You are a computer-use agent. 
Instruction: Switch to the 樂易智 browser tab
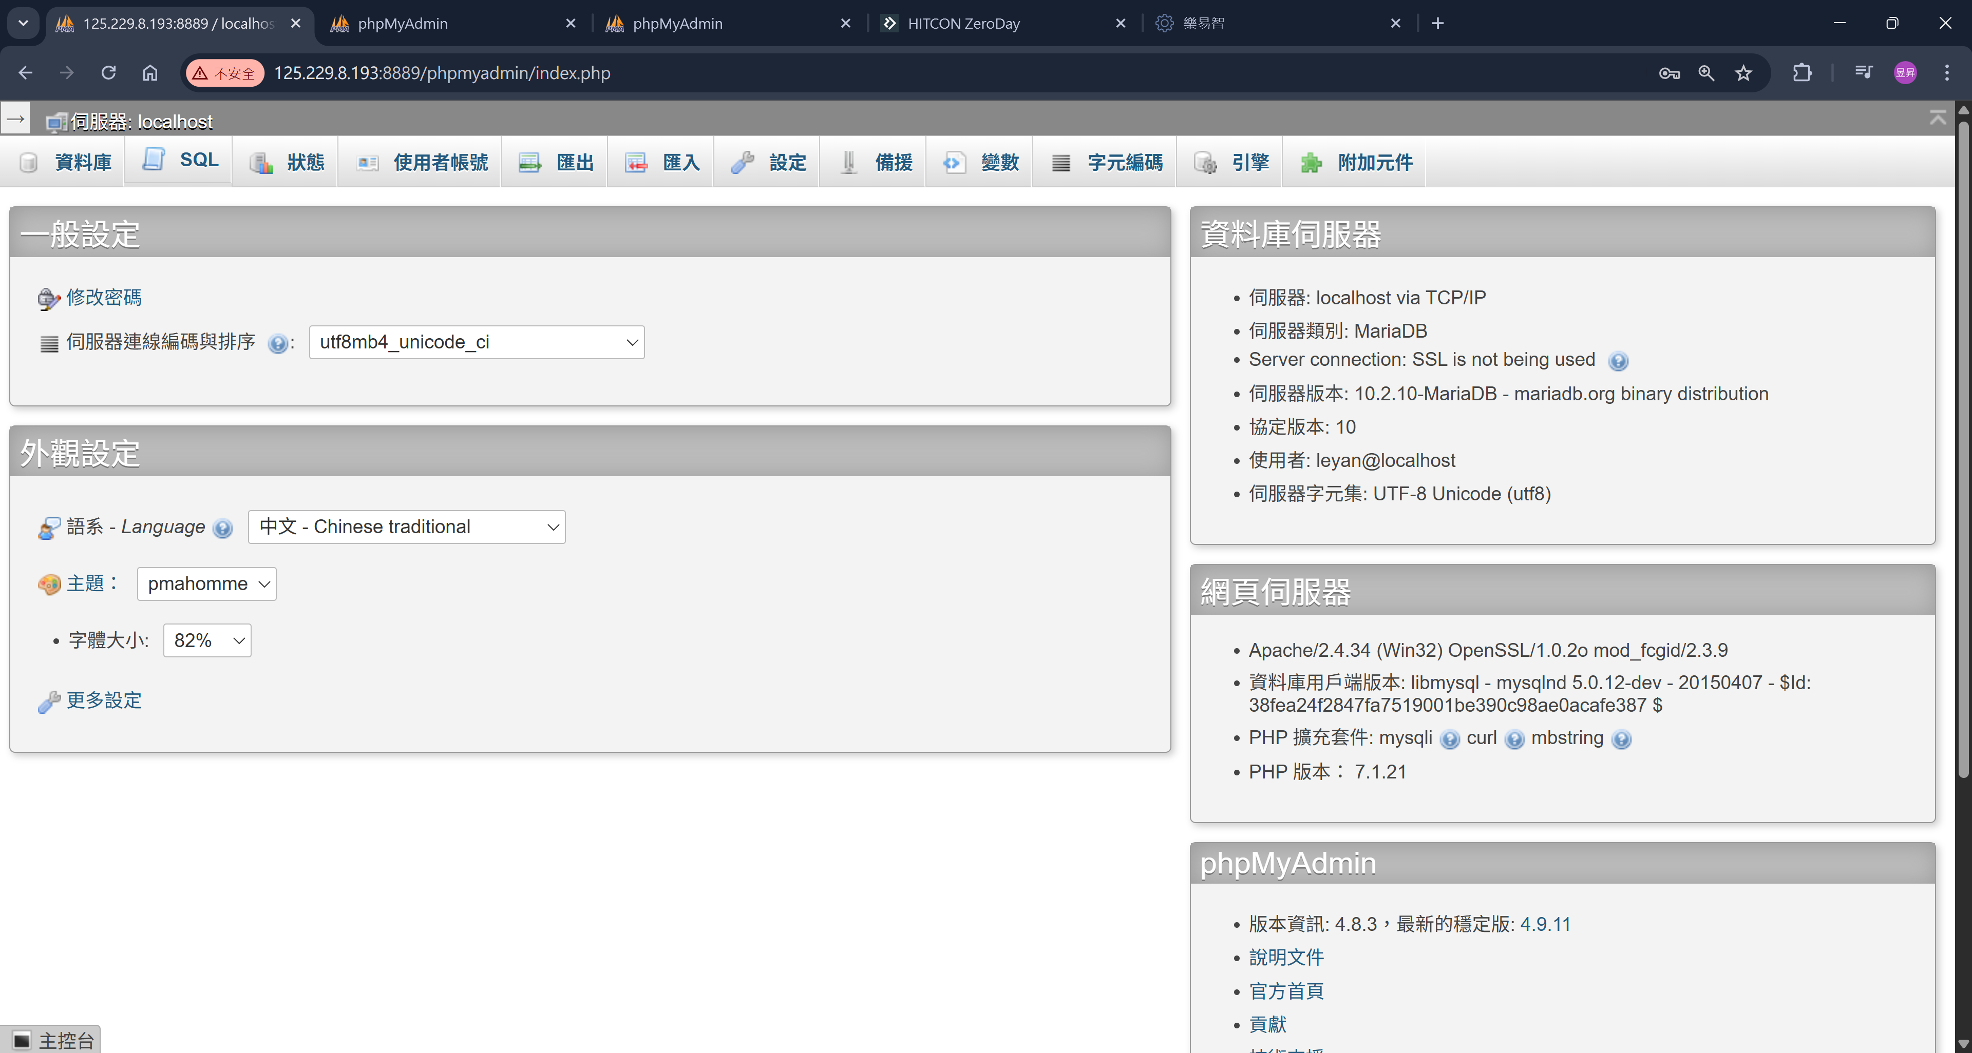[x=1278, y=23]
